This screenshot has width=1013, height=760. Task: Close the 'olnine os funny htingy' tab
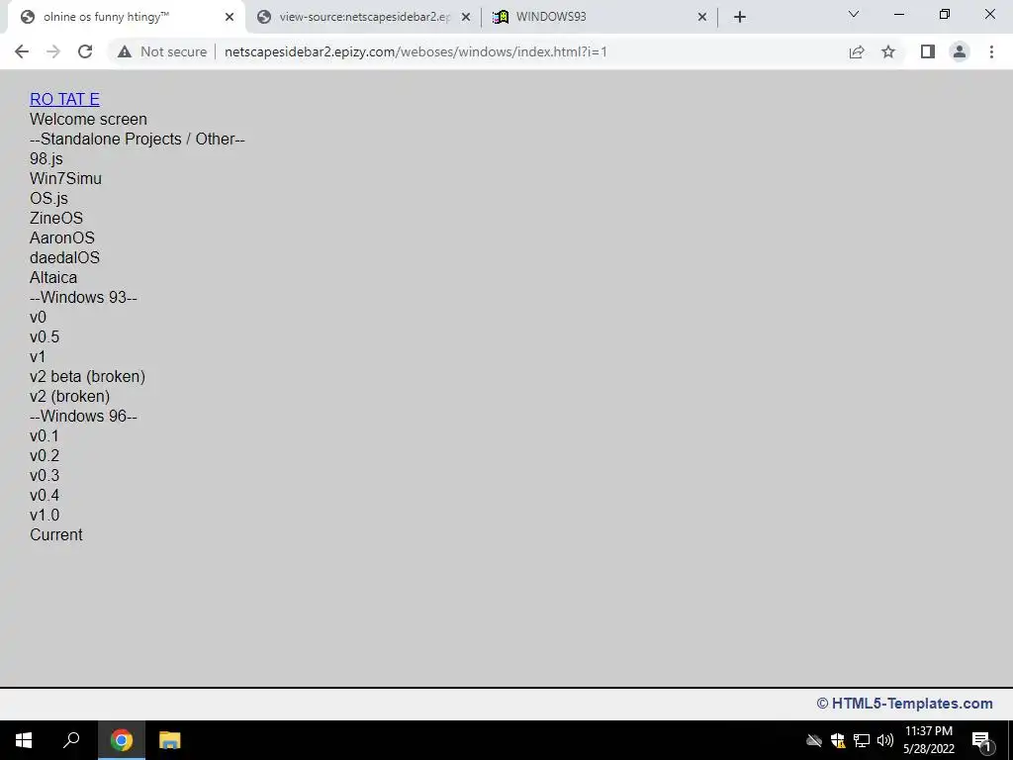click(230, 18)
